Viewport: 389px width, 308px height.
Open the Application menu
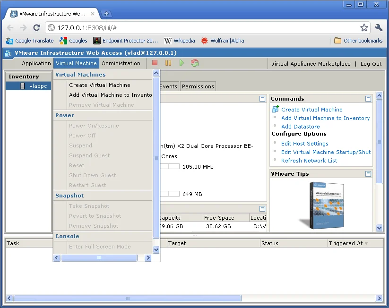click(36, 63)
